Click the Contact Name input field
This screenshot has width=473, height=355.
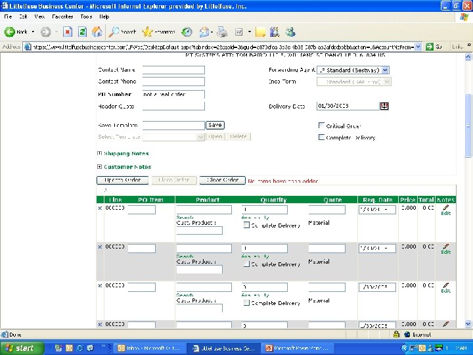[x=173, y=70]
